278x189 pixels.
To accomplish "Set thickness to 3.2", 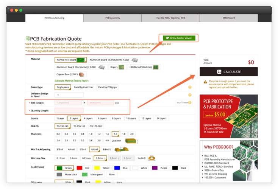I will coord(83,141).
